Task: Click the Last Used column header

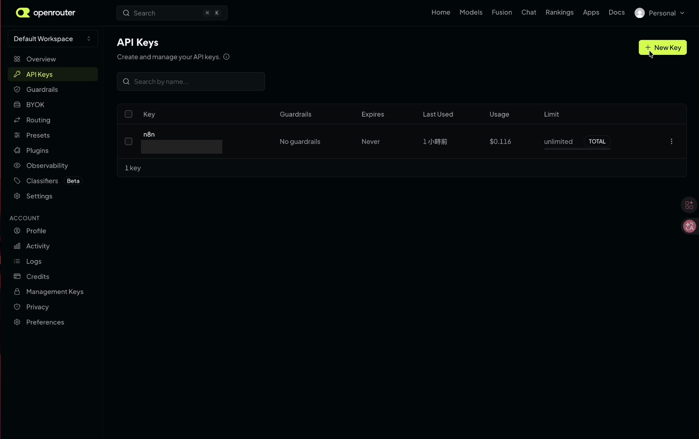Action: (438, 114)
